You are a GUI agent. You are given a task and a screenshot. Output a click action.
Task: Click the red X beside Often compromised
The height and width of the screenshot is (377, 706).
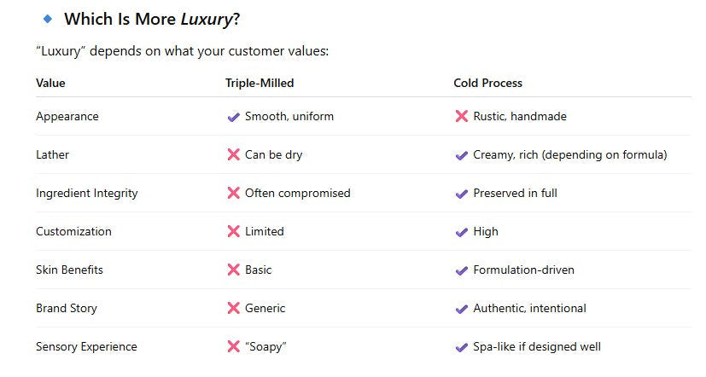pyautogui.click(x=233, y=194)
